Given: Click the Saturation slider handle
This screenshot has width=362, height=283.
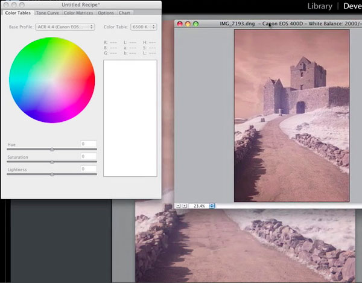Looking at the screenshot, I should tap(52, 162).
